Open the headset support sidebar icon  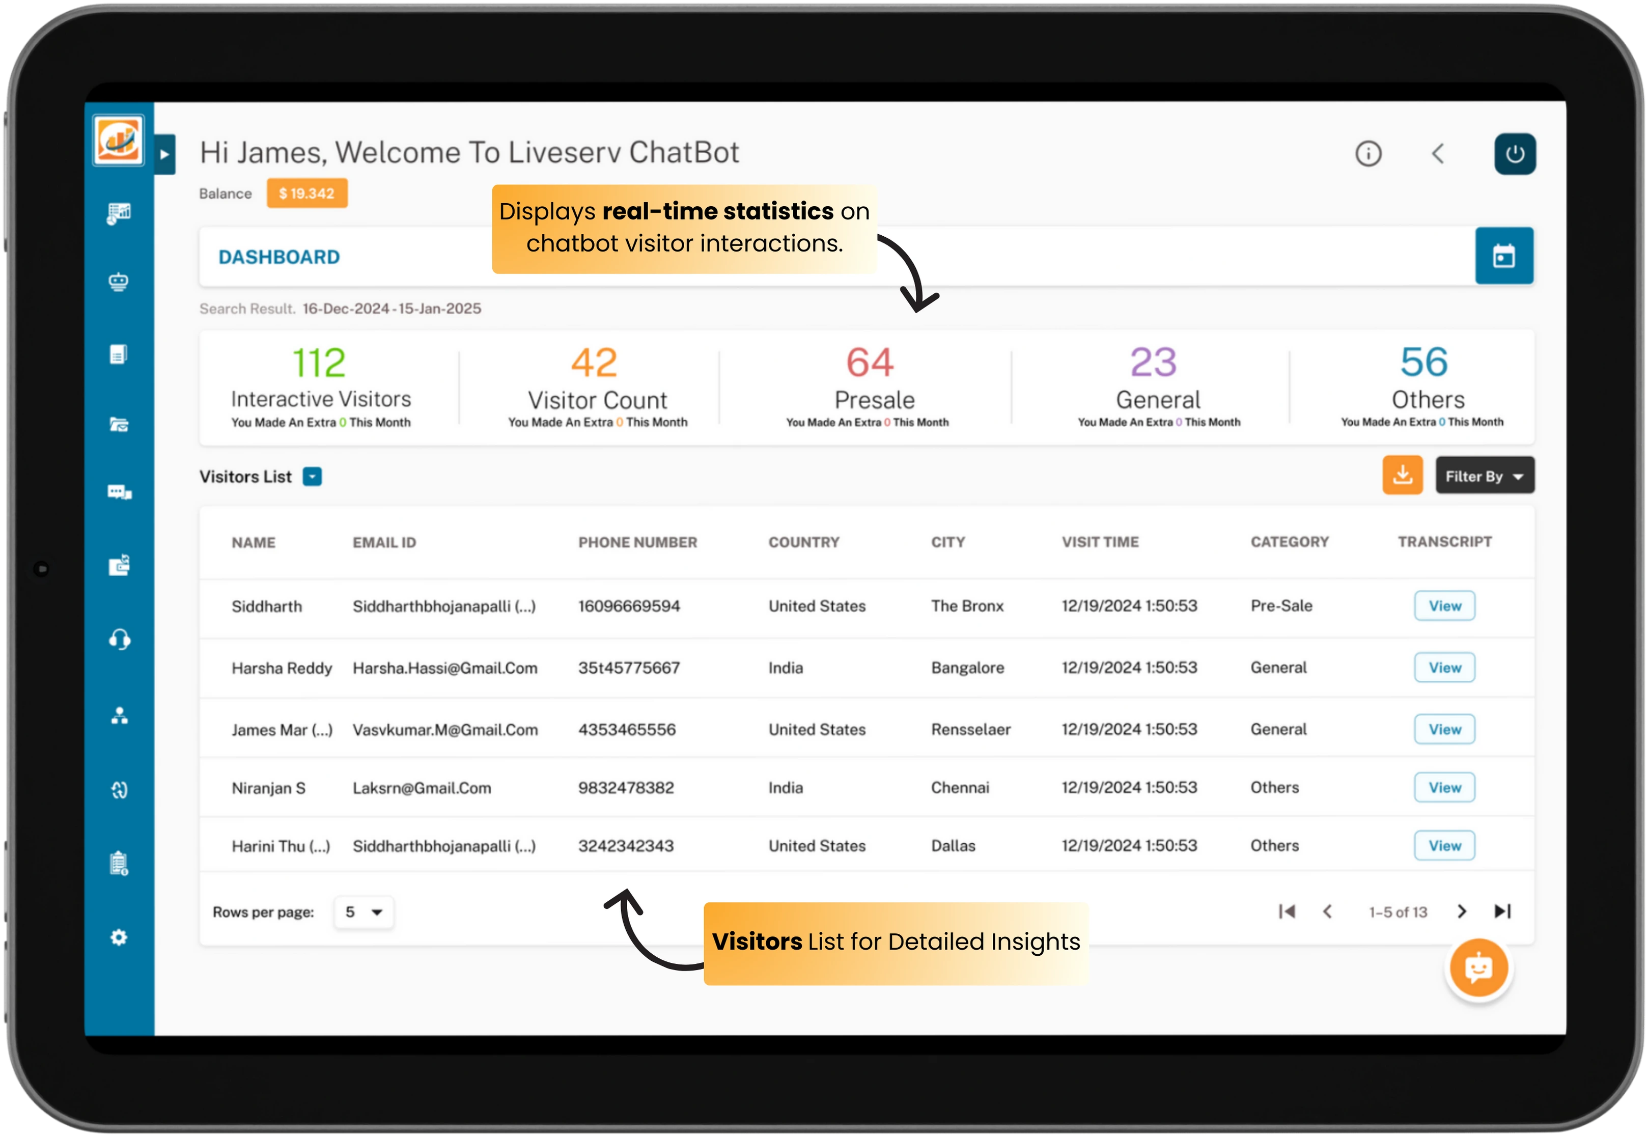tap(119, 639)
